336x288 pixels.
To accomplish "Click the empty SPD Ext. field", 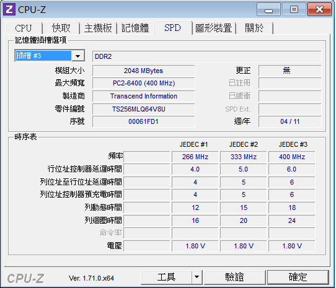I will (290, 109).
